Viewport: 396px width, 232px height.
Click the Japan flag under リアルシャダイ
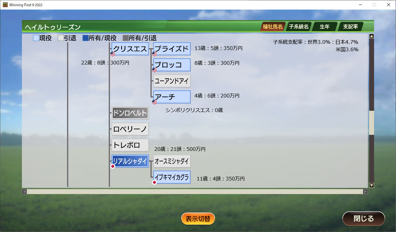tap(113, 166)
